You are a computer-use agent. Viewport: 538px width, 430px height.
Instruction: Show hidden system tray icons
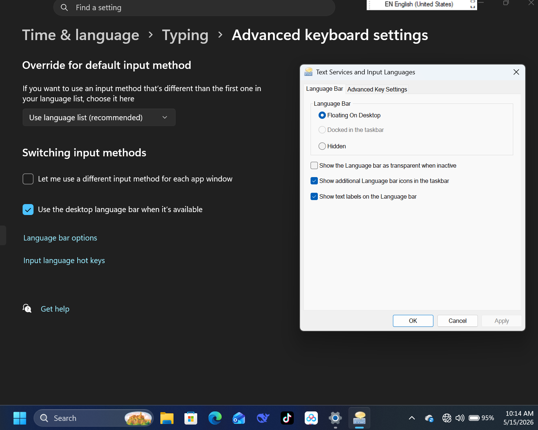(x=412, y=418)
